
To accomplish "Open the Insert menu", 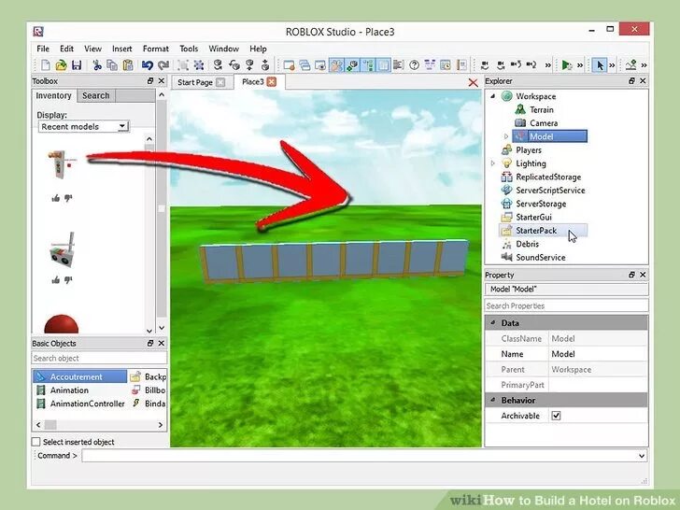I will click(x=121, y=49).
